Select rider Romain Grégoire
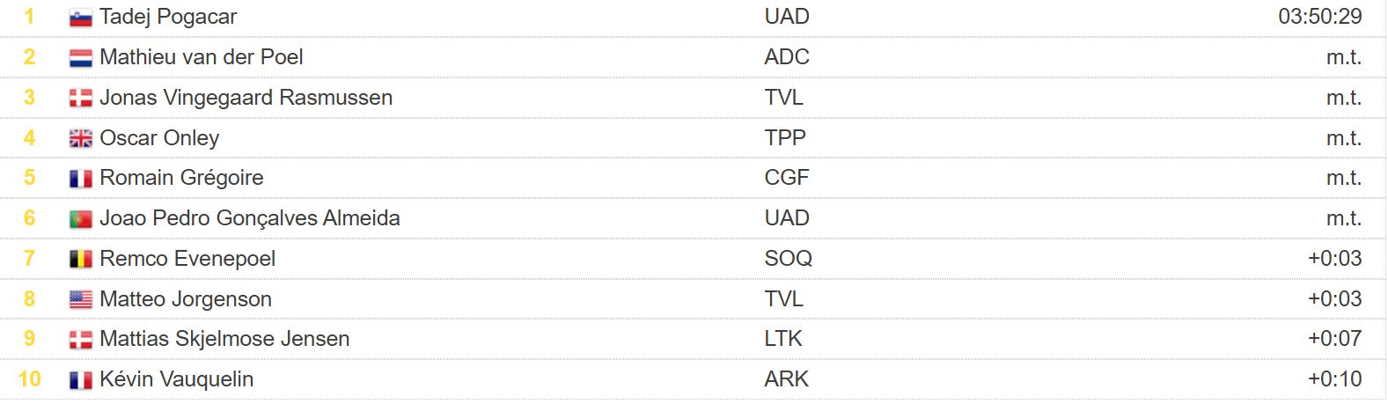This screenshot has width=1388, height=404. click(x=181, y=178)
